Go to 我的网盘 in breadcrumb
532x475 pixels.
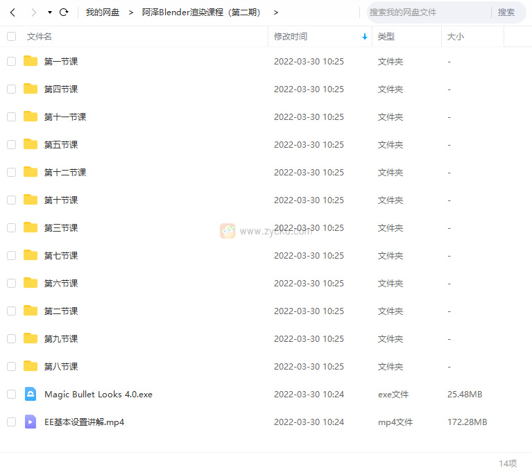[x=102, y=12]
